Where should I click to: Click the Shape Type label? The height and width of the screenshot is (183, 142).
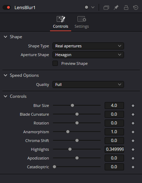[x=38, y=46]
